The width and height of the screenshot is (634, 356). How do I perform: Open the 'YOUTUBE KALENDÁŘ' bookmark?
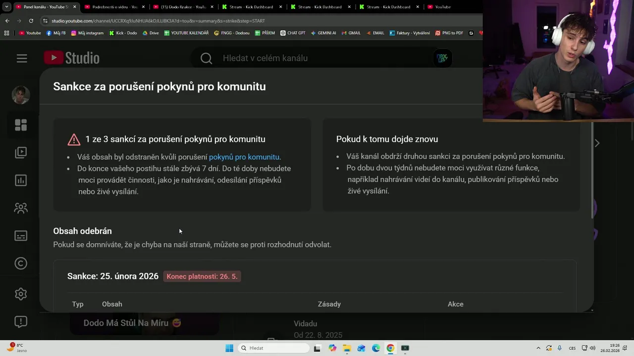coord(186,33)
